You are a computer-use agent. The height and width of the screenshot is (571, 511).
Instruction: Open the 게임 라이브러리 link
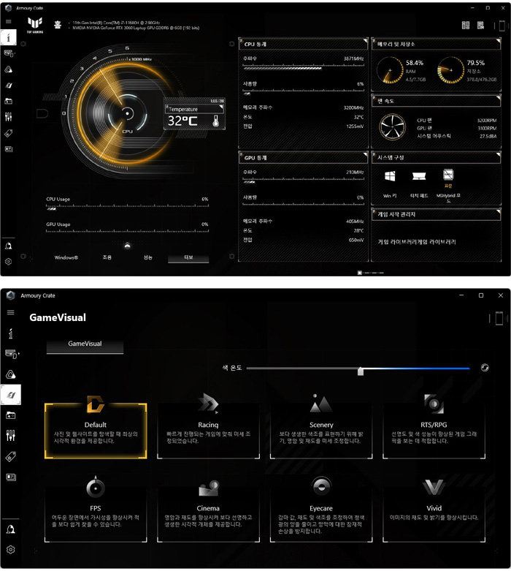[417, 242]
